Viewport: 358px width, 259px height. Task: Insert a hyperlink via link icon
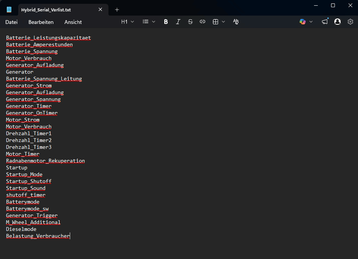pos(203,22)
